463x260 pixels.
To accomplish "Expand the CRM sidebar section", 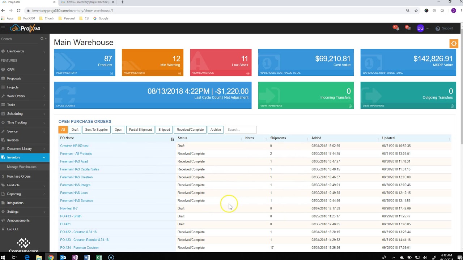I will tap(25, 70).
